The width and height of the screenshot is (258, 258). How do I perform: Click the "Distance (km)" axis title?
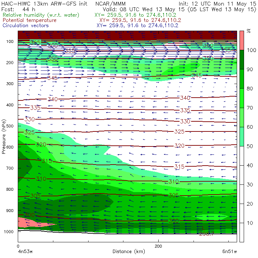pos(129,251)
